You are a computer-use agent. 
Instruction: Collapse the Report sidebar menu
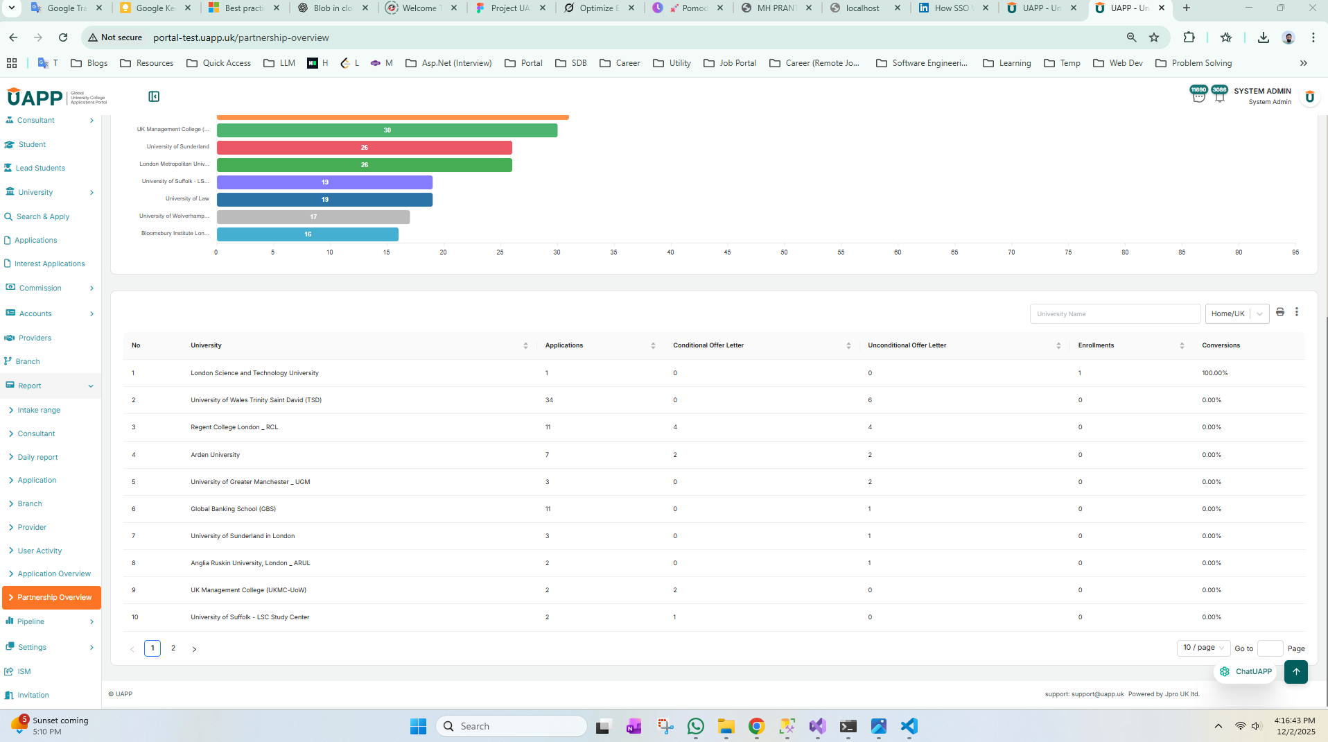click(x=50, y=386)
